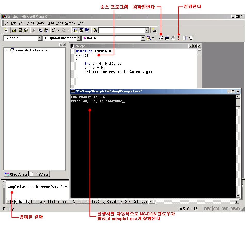Compile the source with Compile icon
Viewport: 246px width, 225px height.
(x=161, y=38)
